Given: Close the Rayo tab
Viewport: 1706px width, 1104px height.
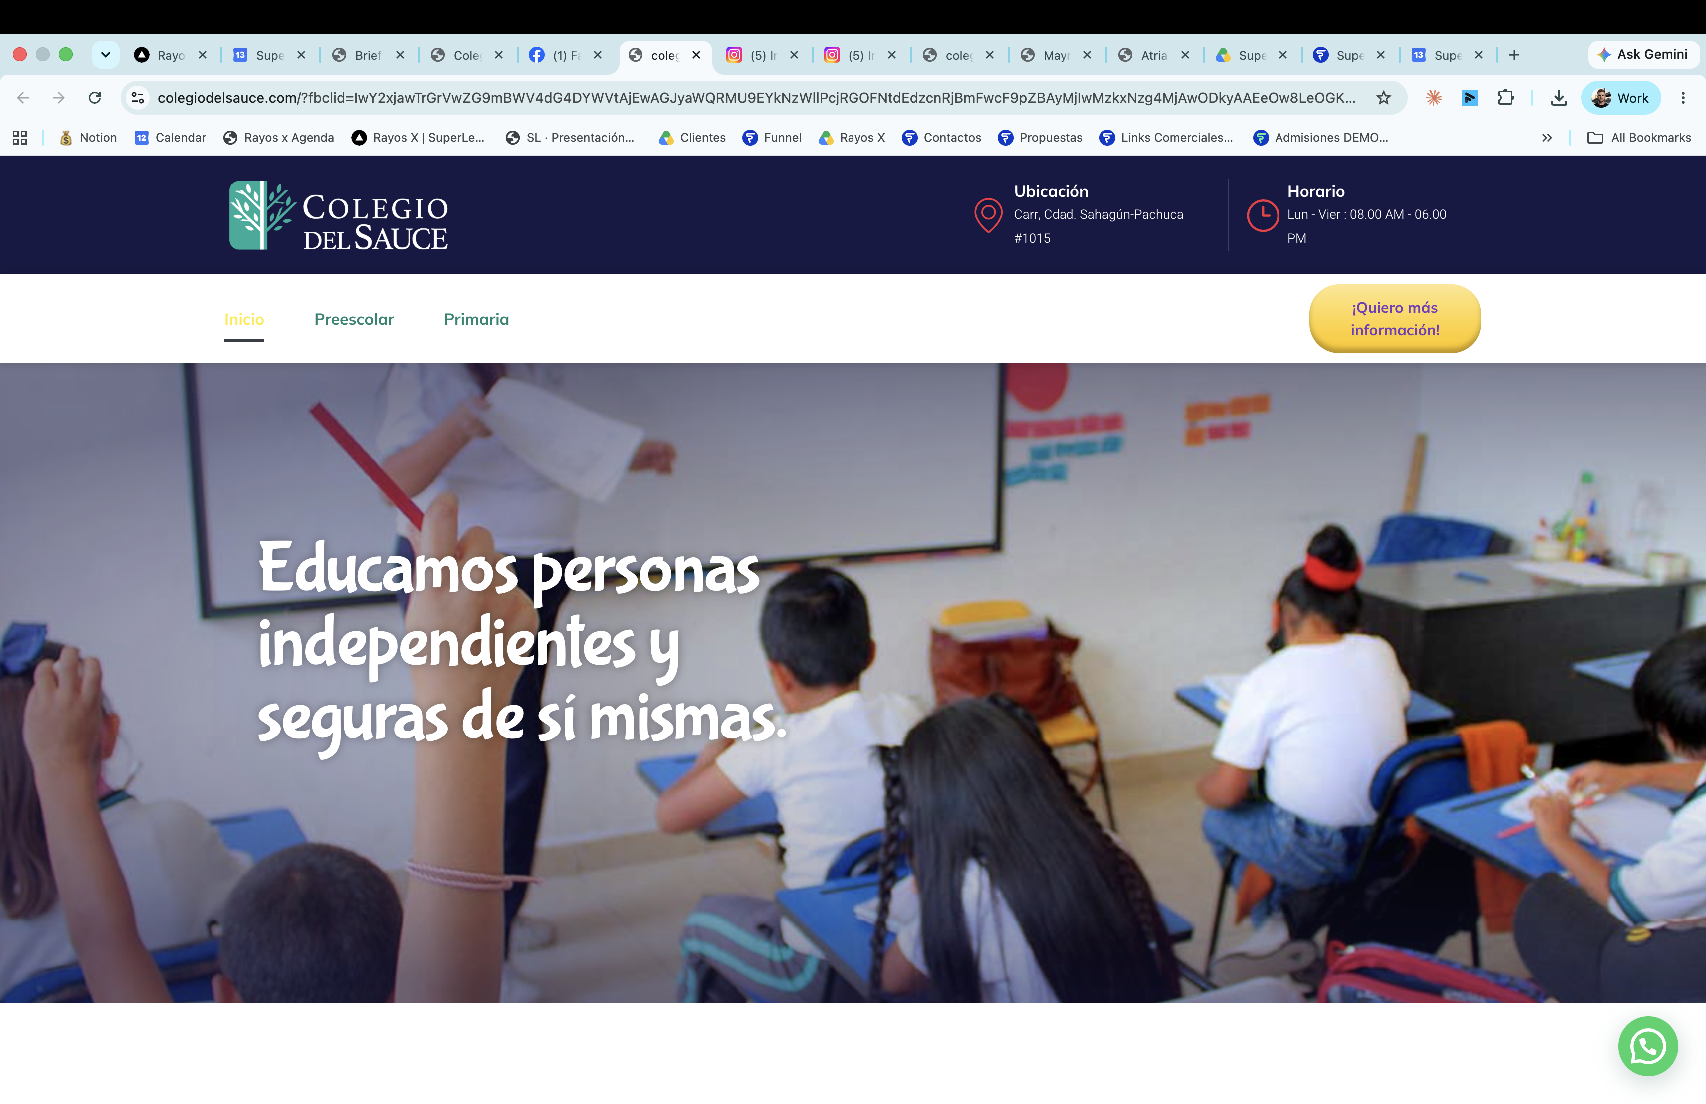Looking at the screenshot, I should (203, 55).
